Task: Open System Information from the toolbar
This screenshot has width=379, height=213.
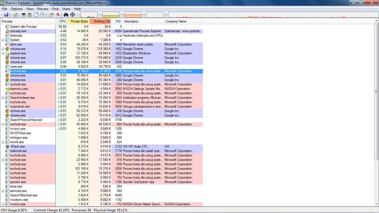Action: (x=24, y=15)
